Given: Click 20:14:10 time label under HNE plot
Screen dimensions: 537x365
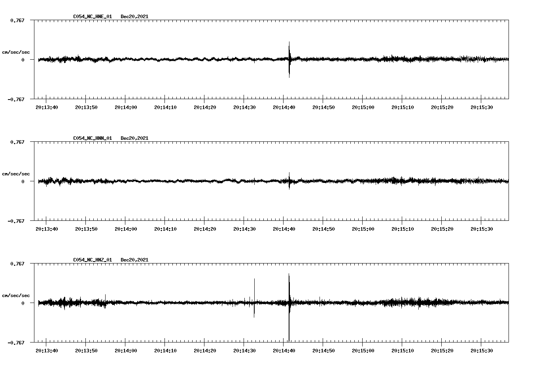Looking at the screenshot, I should point(165,107).
